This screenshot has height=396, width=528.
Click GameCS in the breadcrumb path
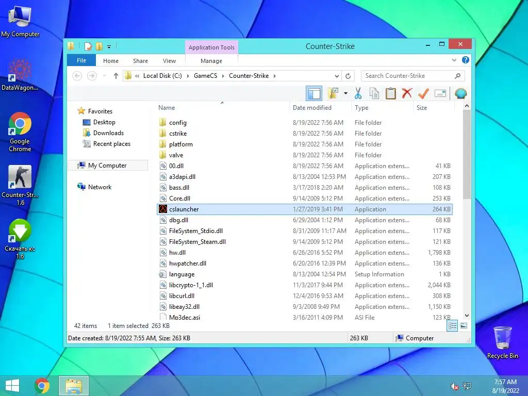point(205,76)
